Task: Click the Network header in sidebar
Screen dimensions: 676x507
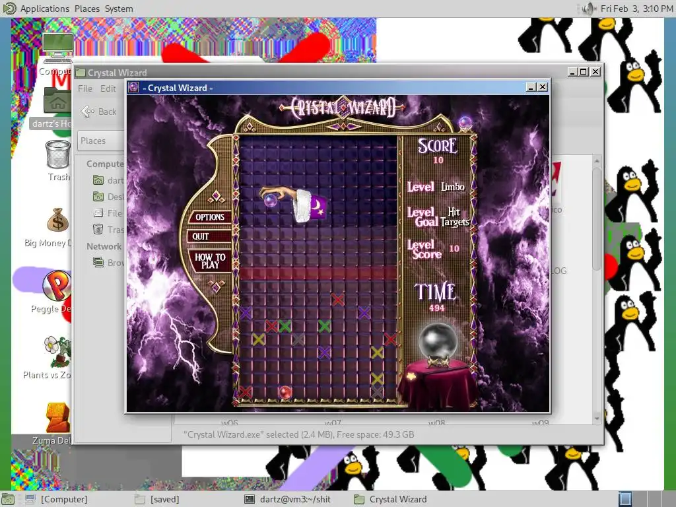Action: 104,246
